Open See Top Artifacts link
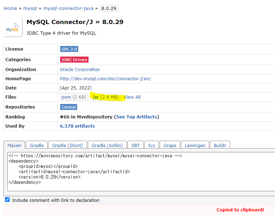The image size is (275, 216). pos(137,117)
